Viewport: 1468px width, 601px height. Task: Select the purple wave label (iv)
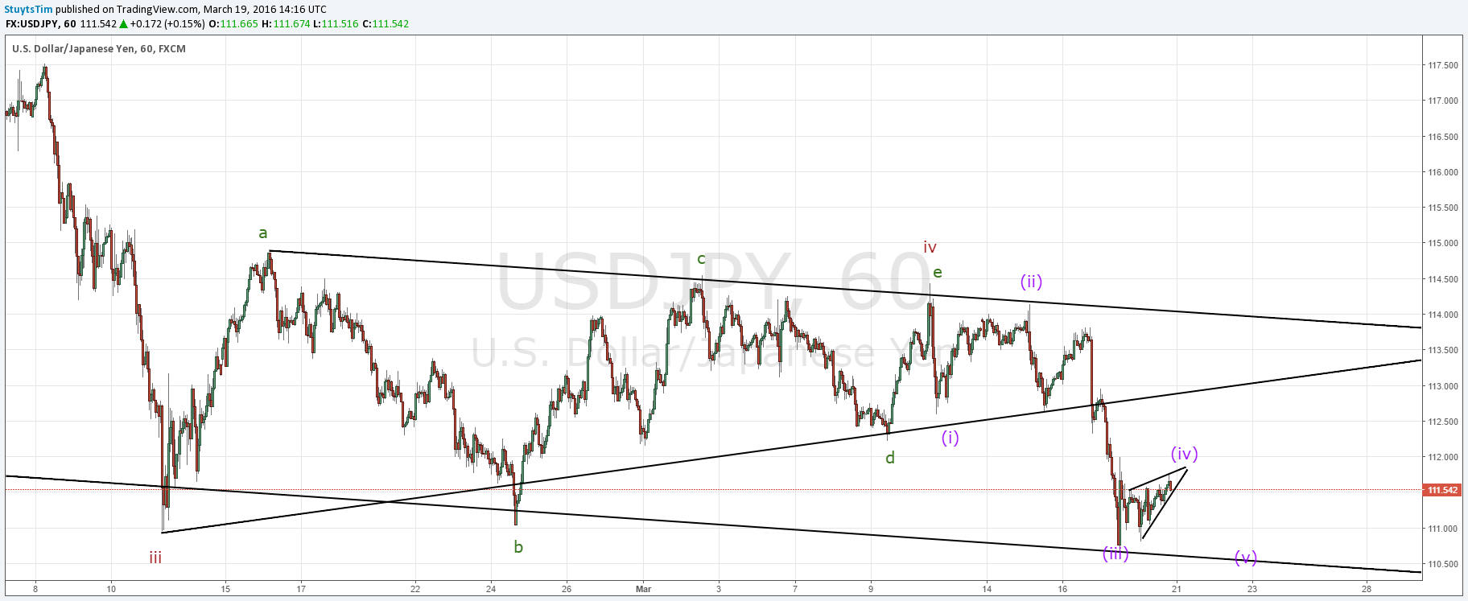(1185, 454)
